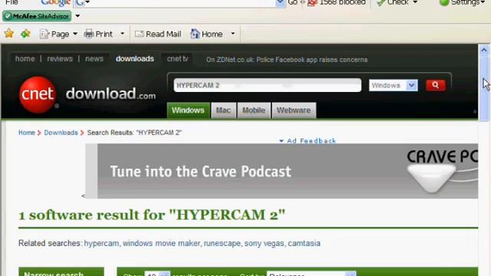The width and height of the screenshot is (491, 276).
Task: Select the Mobile platform tab
Action: (254, 110)
